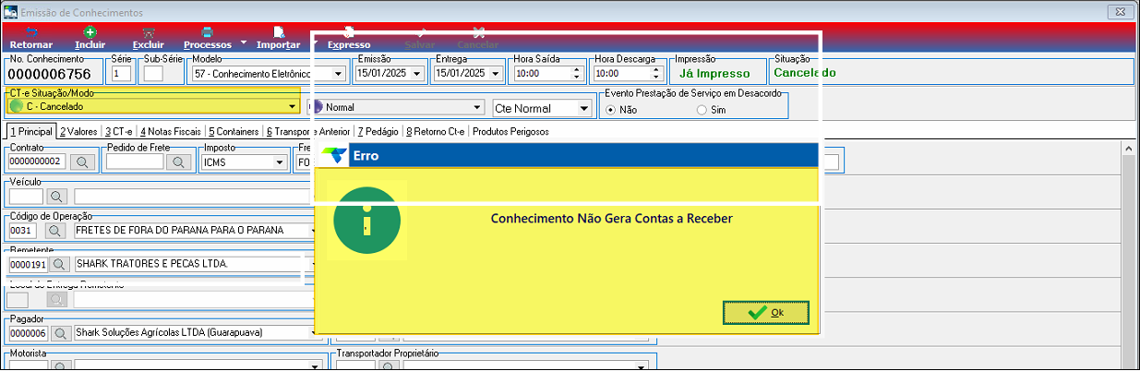Click the search icon next to Pedido de Frete
This screenshot has height=371, width=1140.
click(x=178, y=162)
